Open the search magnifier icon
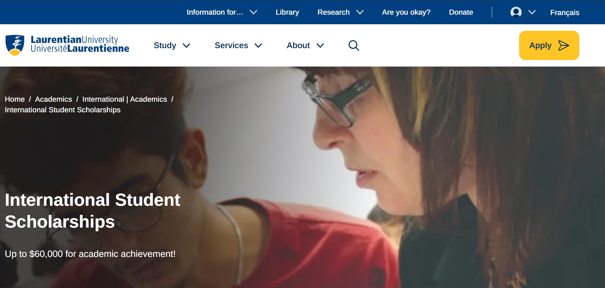 tap(354, 45)
